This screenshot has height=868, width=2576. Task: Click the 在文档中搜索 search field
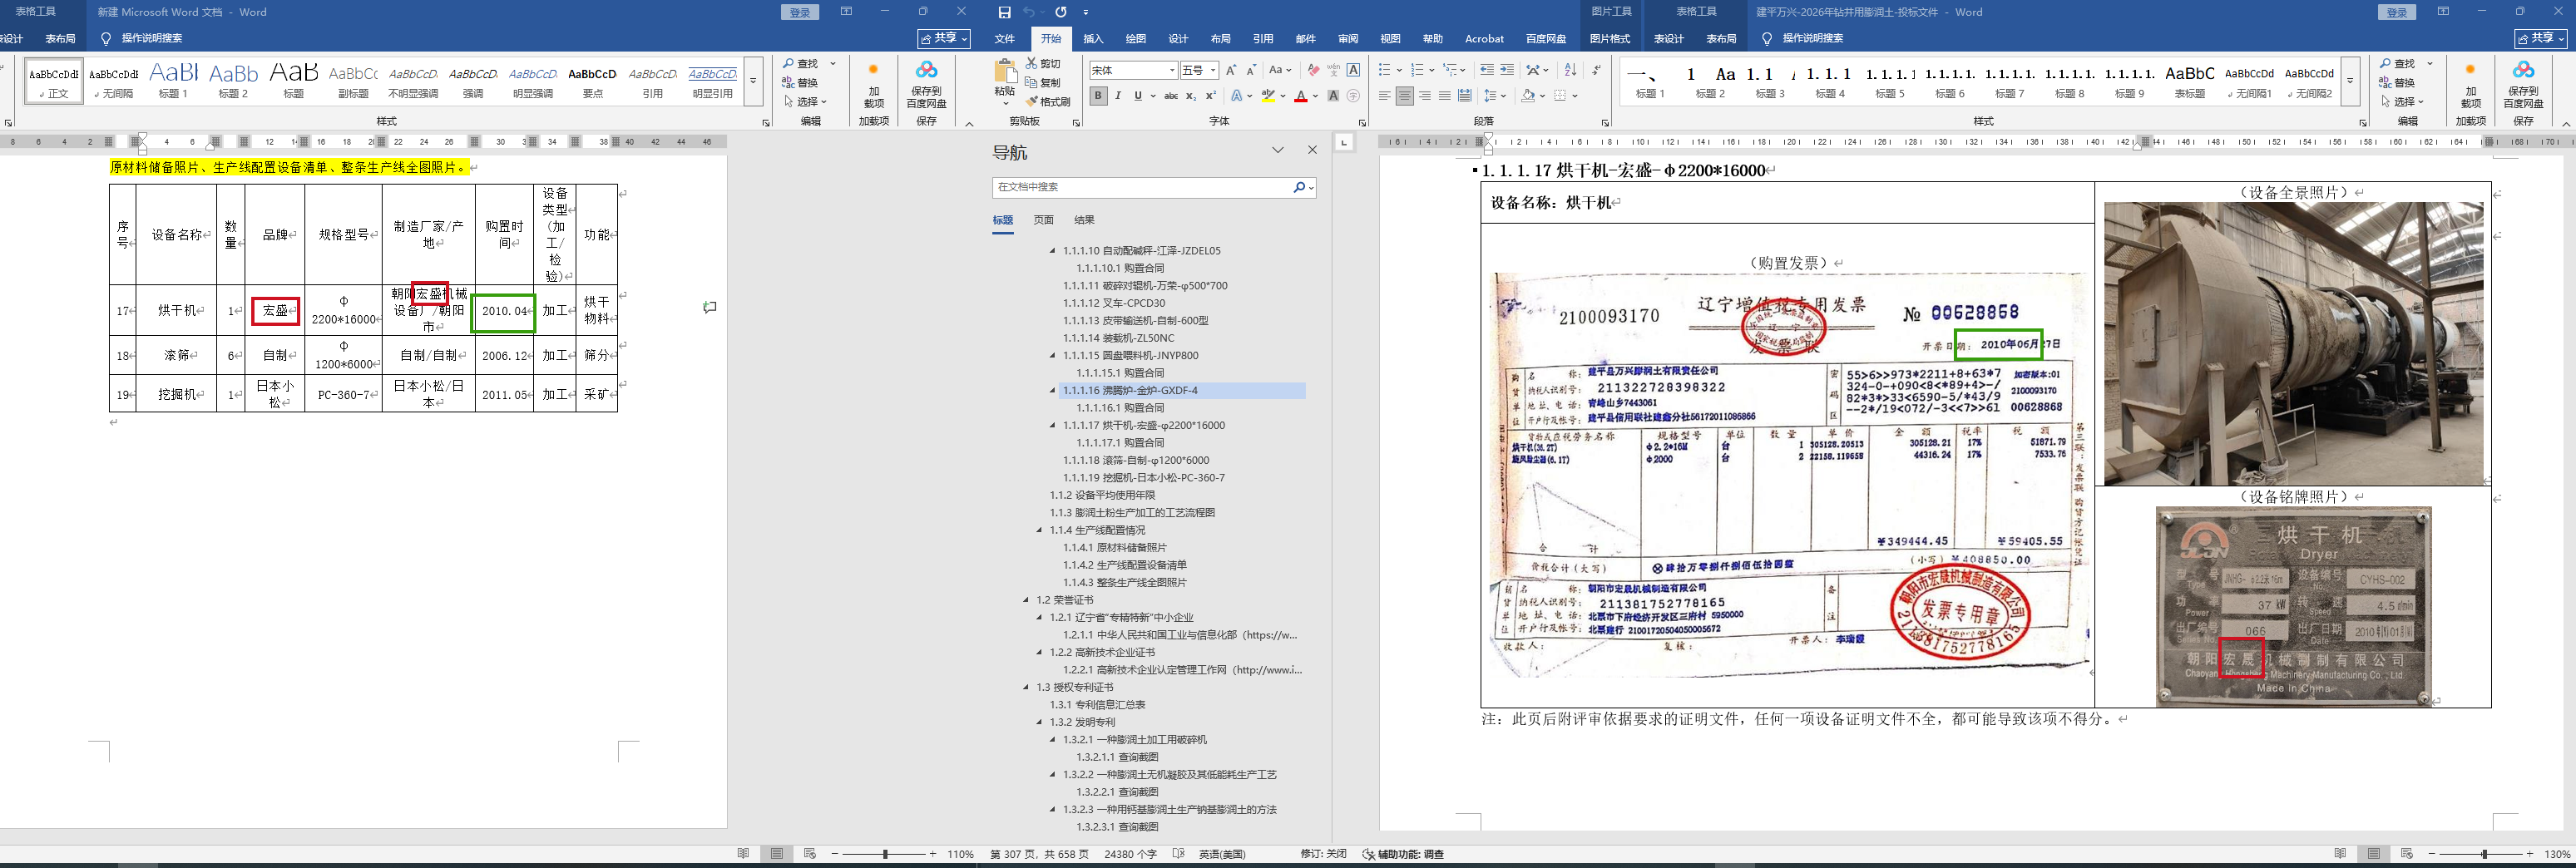click(x=1140, y=187)
